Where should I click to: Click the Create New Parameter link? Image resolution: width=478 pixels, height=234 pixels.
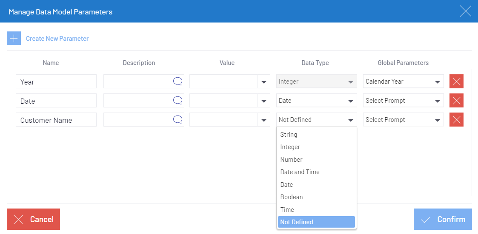coord(57,39)
